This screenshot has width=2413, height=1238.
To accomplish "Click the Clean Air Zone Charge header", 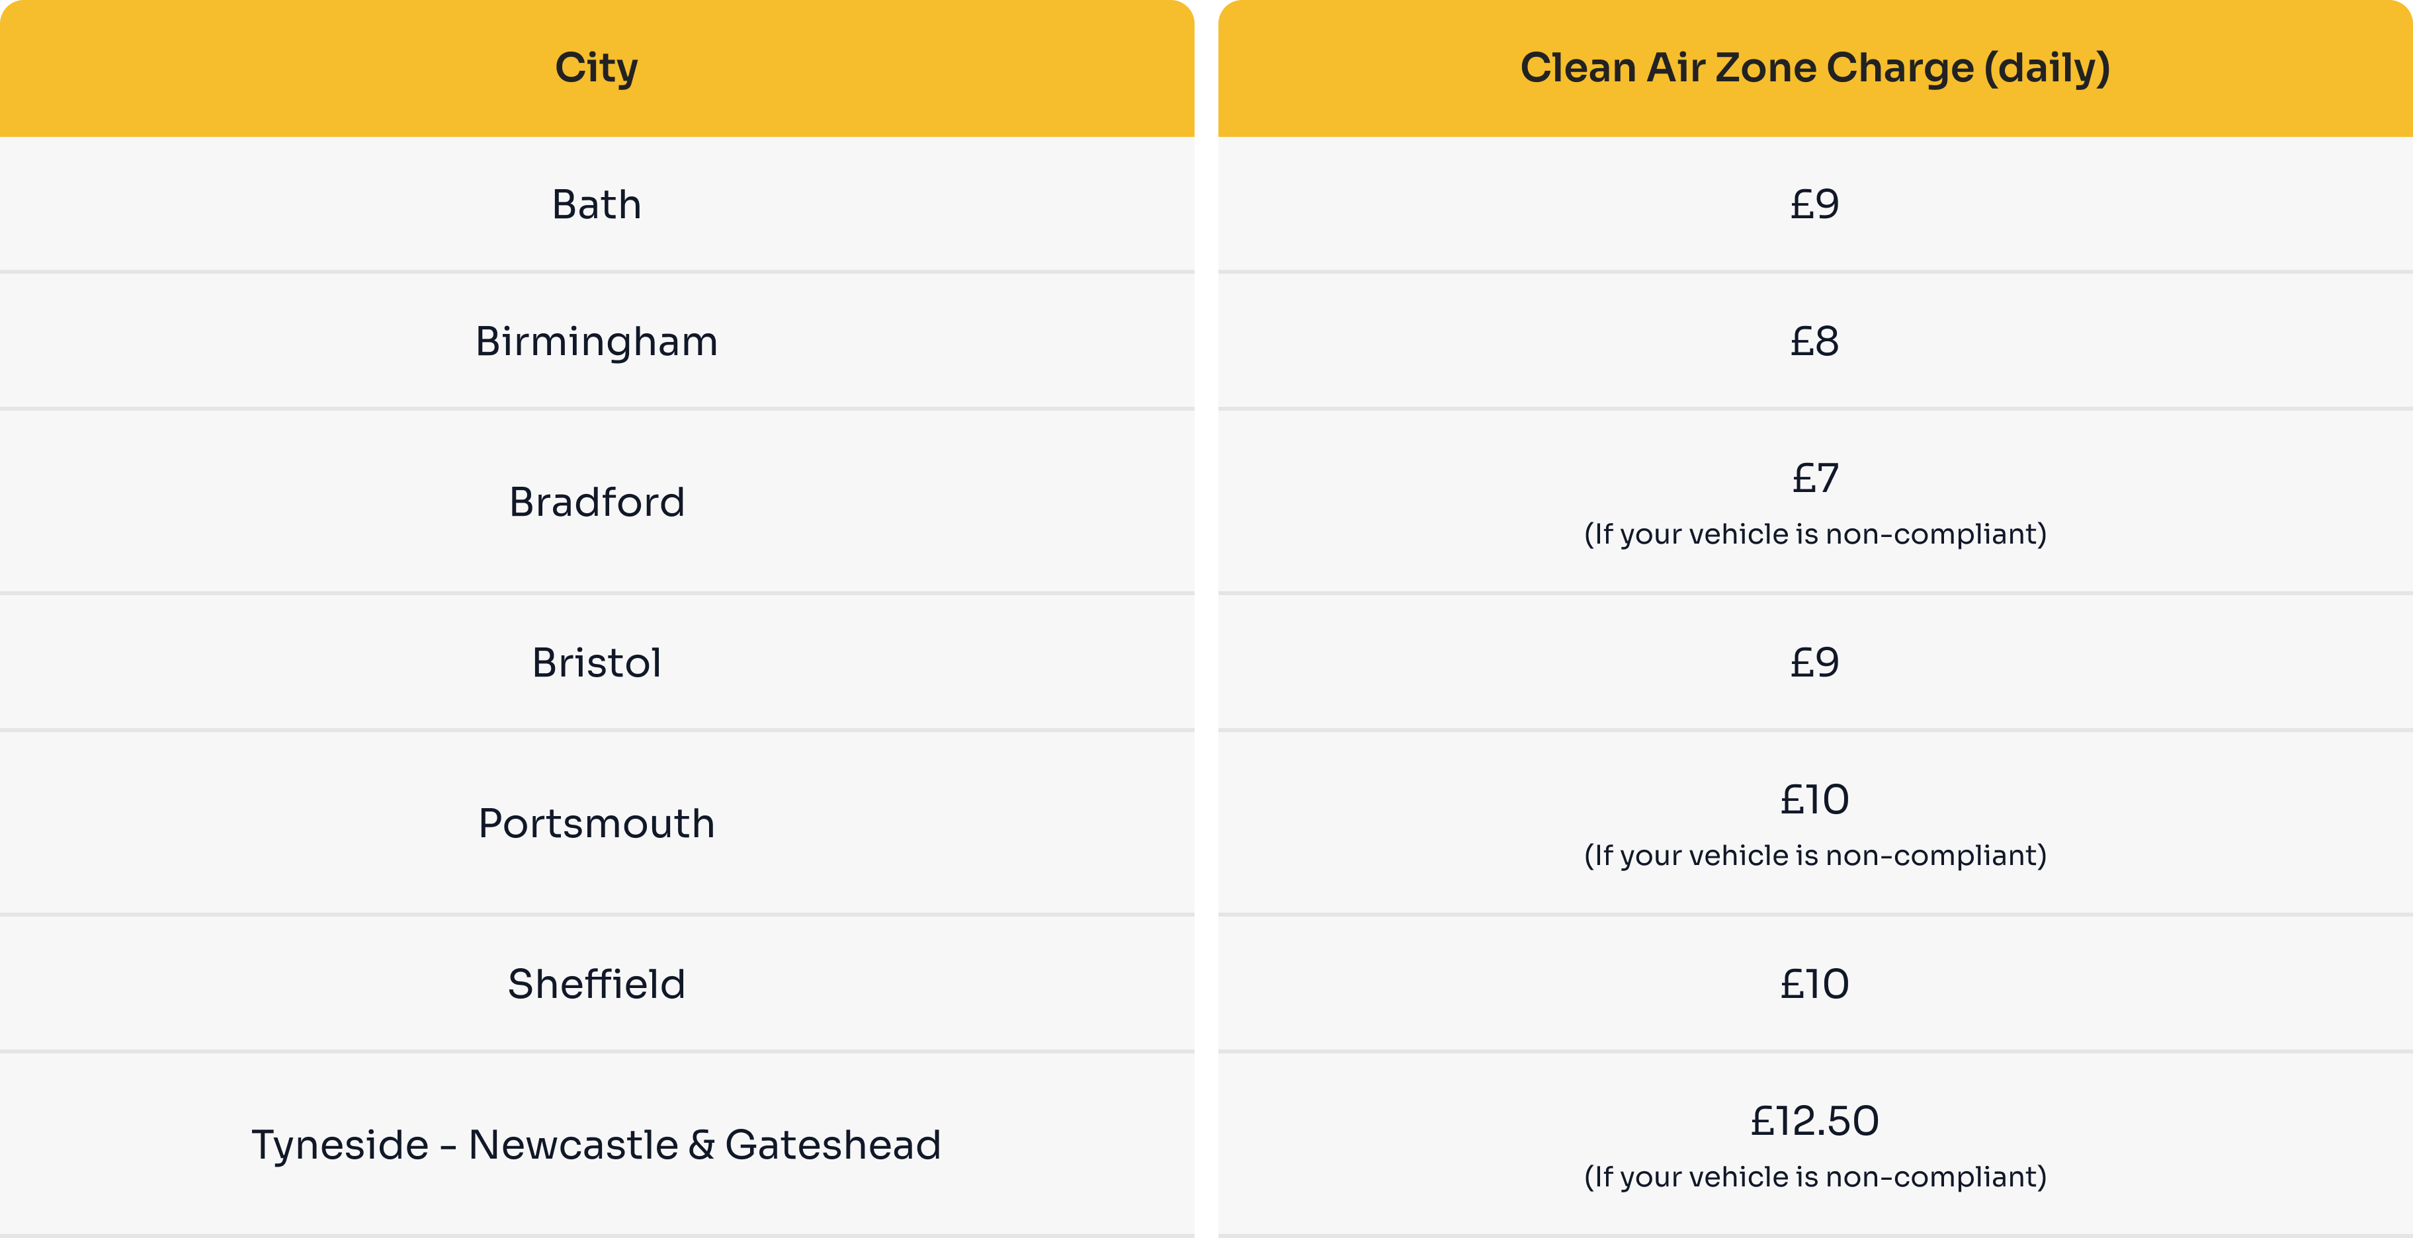I will pyautogui.click(x=1814, y=67).
